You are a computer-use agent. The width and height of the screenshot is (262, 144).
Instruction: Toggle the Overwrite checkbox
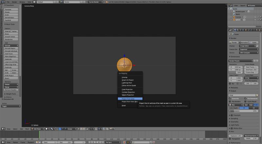coord(230,99)
